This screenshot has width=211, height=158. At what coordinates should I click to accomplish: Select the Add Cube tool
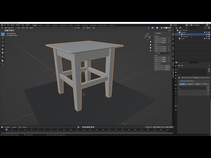click(3, 65)
